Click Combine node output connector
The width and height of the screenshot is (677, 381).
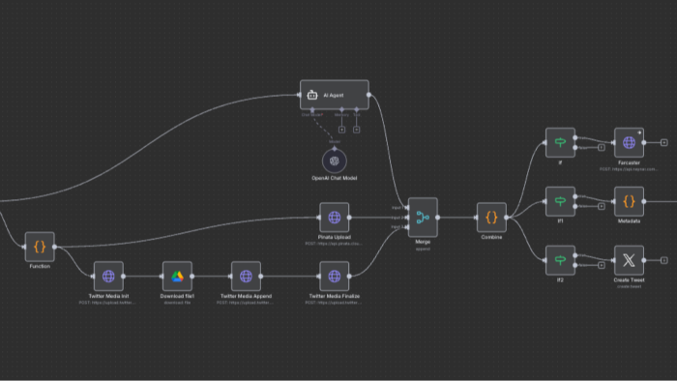(x=506, y=218)
